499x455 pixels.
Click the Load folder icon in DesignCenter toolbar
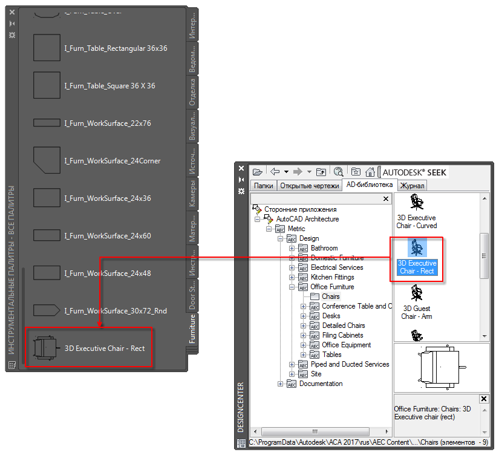(257, 172)
